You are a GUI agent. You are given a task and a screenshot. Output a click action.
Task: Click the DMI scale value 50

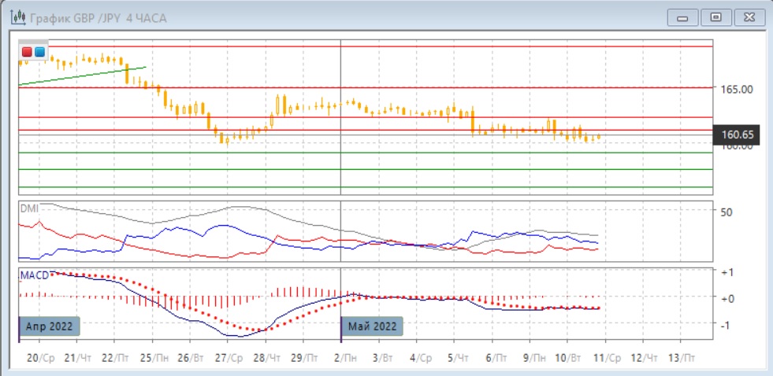point(727,212)
